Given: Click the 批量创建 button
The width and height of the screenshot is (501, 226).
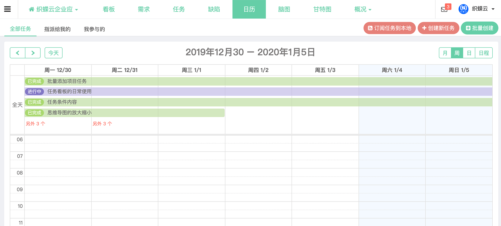Looking at the screenshot, I should point(480,28).
